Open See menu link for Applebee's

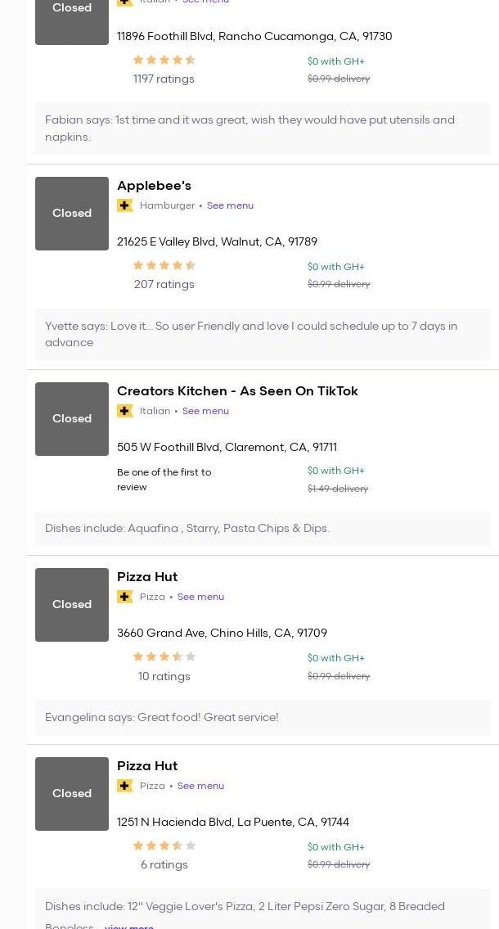coord(230,205)
